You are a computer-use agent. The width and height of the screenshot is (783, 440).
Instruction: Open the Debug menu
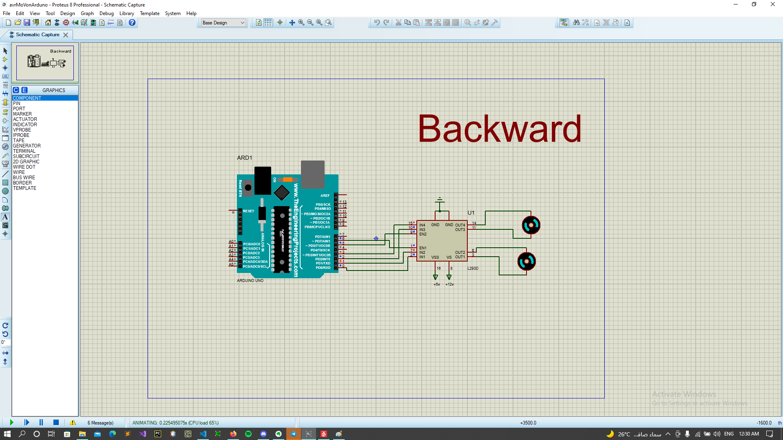tap(106, 13)
